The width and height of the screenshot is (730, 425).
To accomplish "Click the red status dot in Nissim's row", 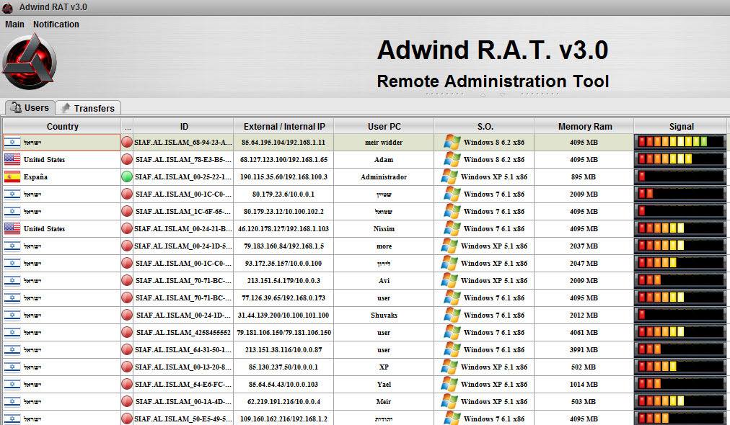I will pyautogui.click(x=127, y=229).
